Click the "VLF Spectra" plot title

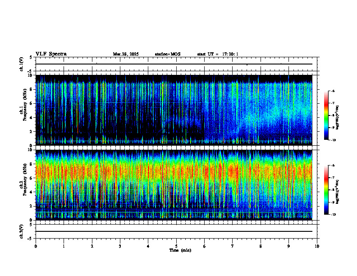coord(51,54)
